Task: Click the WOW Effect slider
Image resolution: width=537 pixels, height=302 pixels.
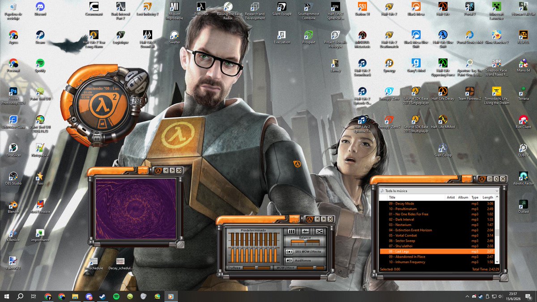Action: tap(311, 268)
